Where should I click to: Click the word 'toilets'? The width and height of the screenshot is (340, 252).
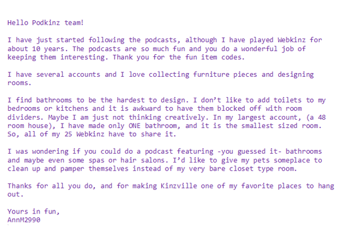pos(287,100)
